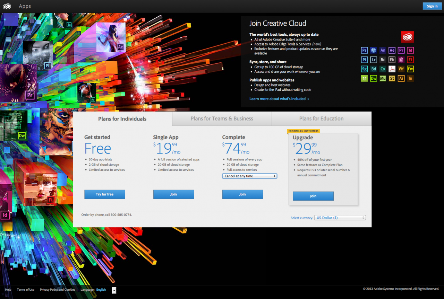Screen dimensions: 444x299
Task: Open Learn more about what's included link
Action: tap(279, 99)
